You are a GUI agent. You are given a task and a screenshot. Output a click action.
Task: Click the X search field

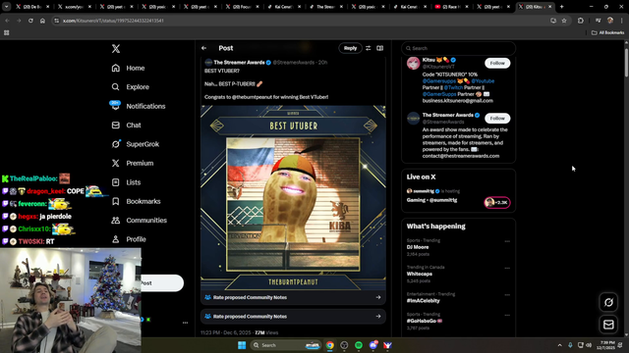459,48
